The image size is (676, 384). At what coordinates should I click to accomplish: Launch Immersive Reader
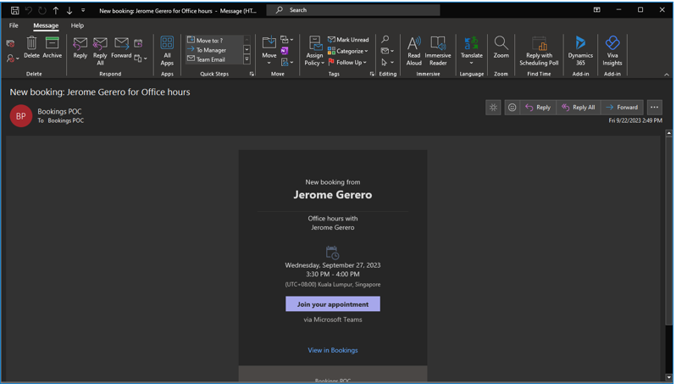point(438,50)
